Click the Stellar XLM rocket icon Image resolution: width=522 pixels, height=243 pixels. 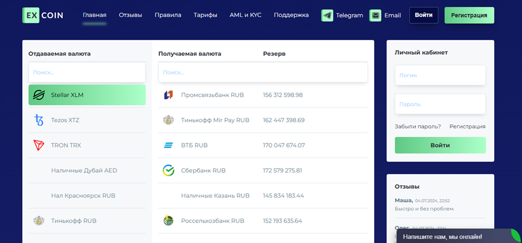(x=39, y=95)
